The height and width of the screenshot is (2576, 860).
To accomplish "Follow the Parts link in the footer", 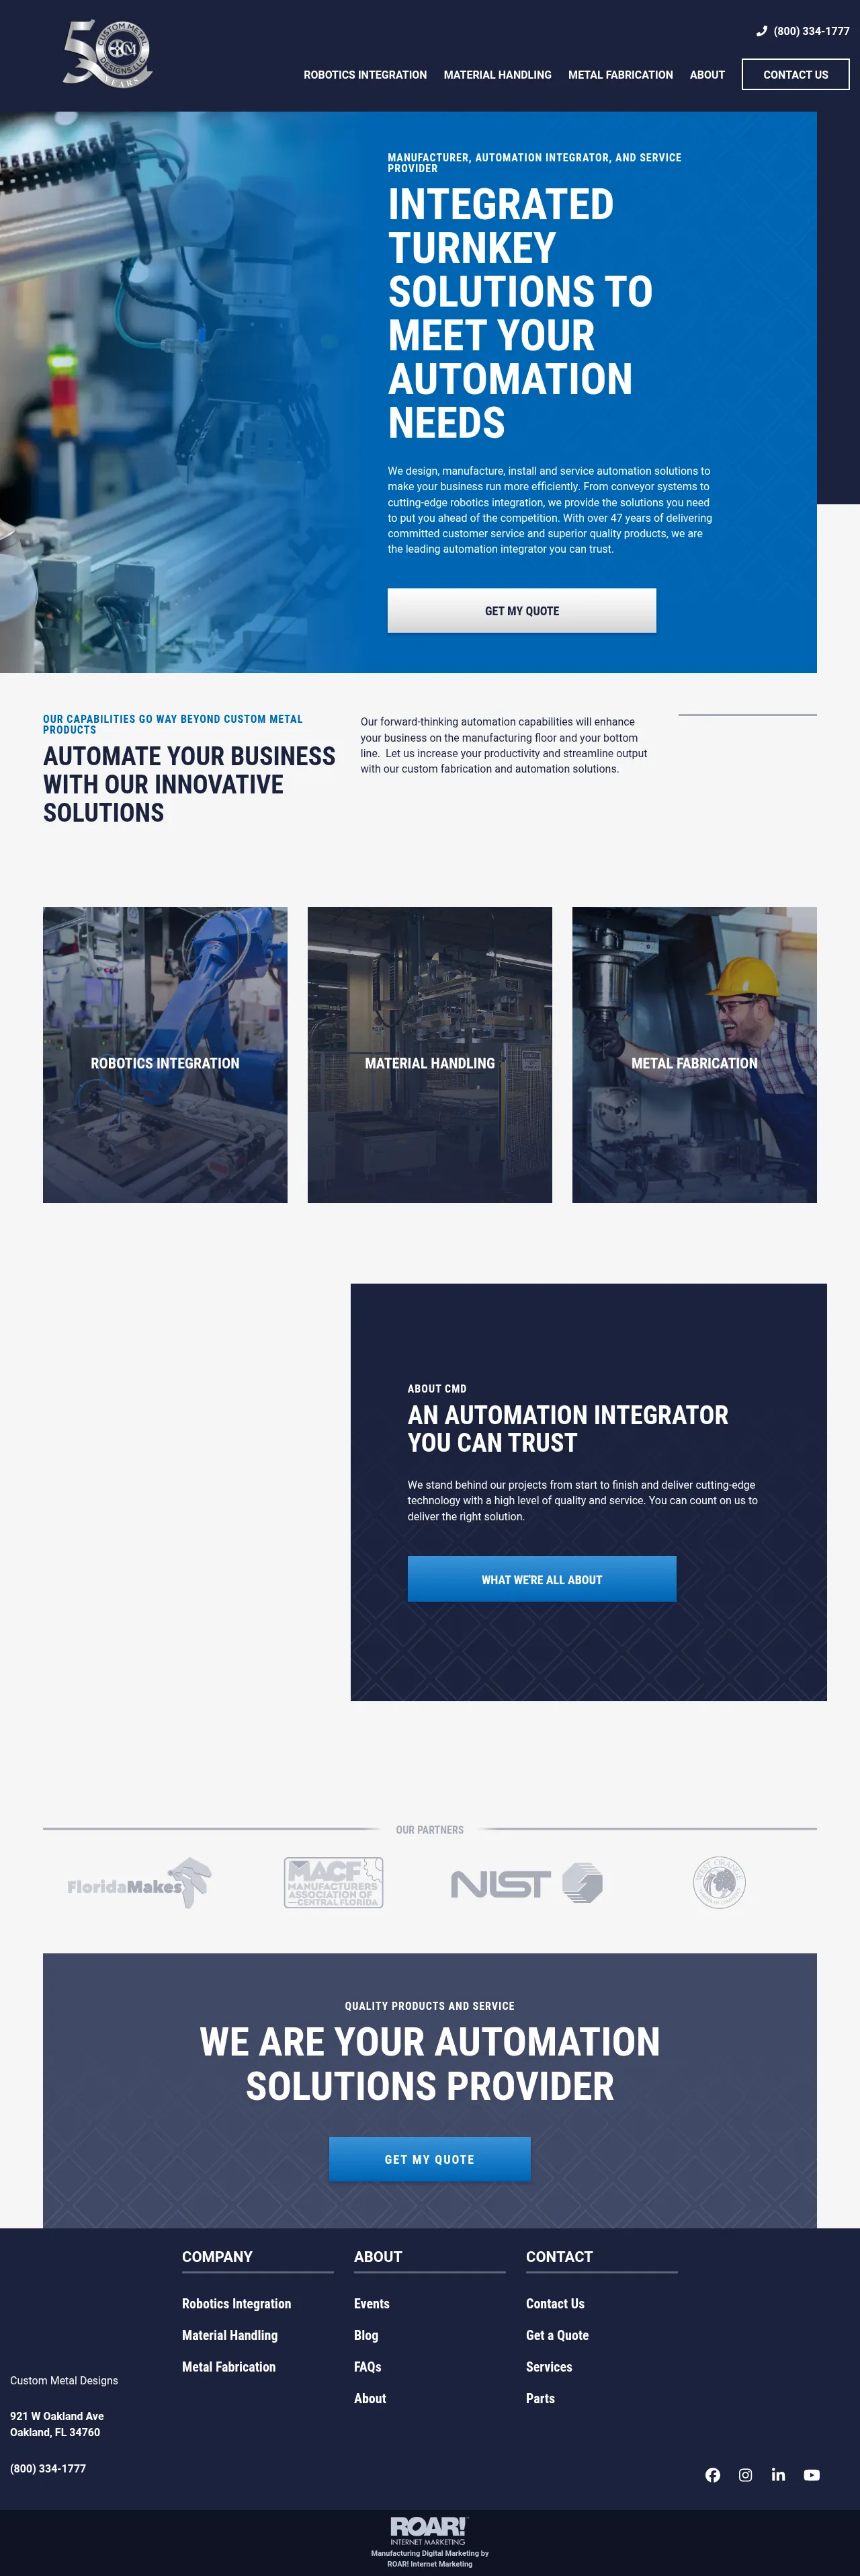I will [x=540, y=2398].
